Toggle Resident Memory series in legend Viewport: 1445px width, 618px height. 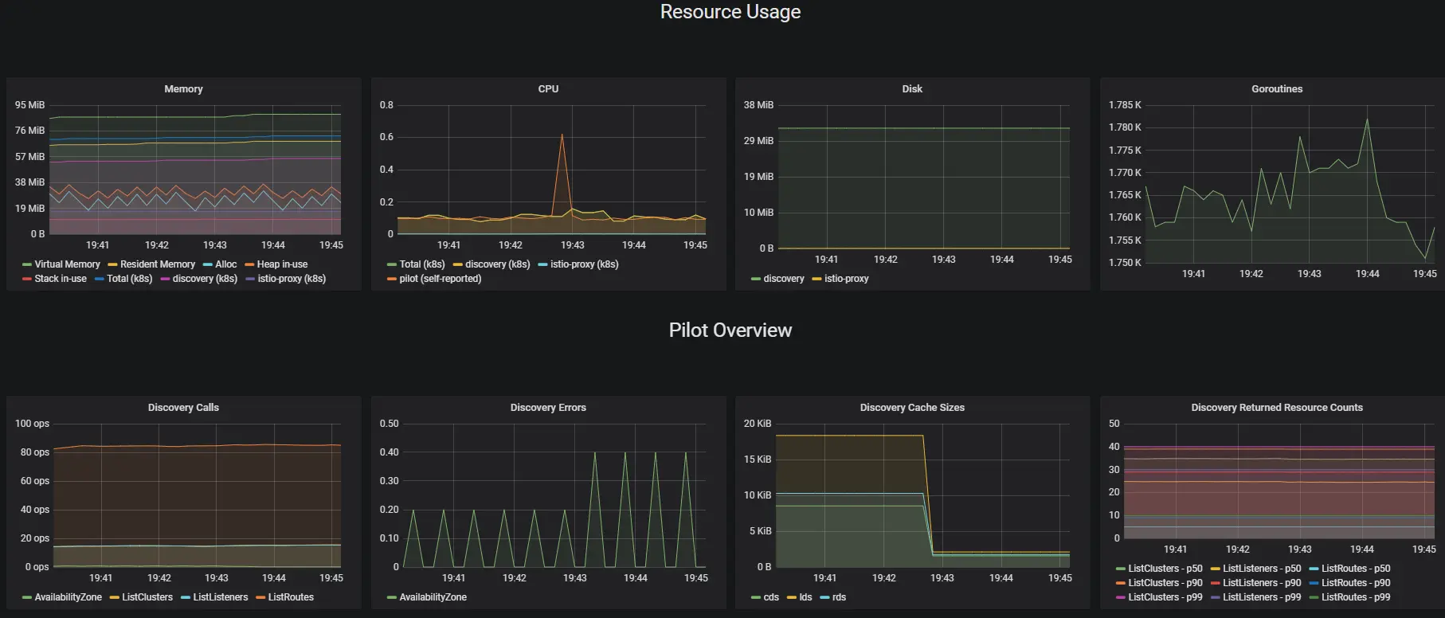[158, 264]
